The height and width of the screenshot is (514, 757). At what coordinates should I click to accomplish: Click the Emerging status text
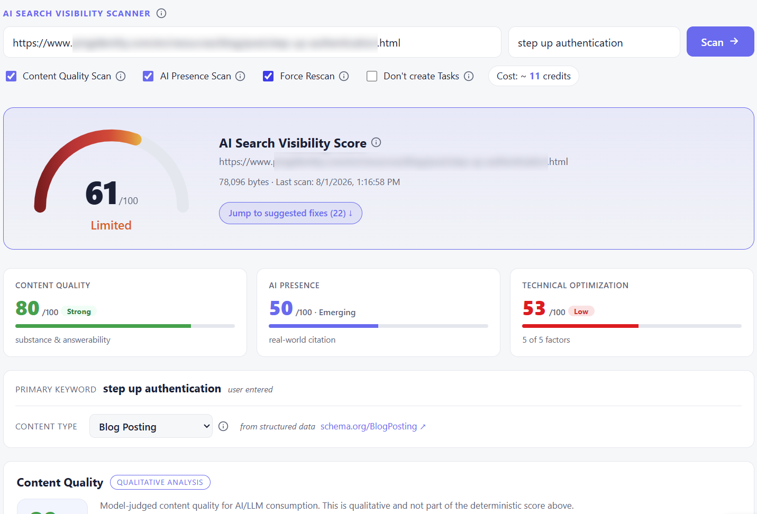pos(337,313)
